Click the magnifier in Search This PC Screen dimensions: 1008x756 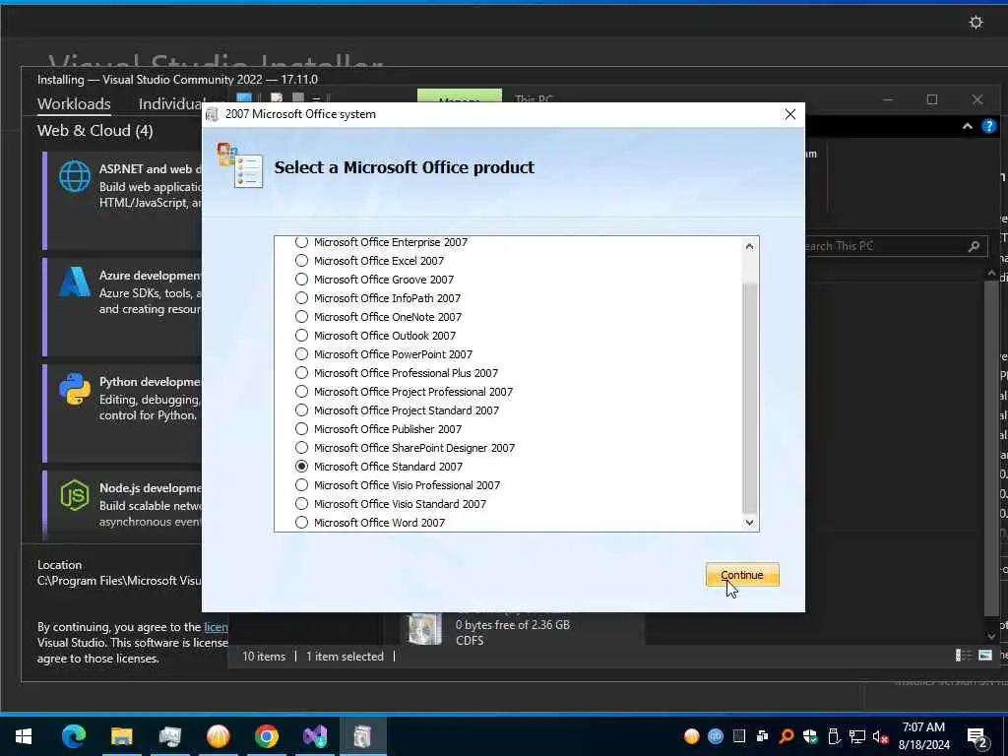[974, 245]
